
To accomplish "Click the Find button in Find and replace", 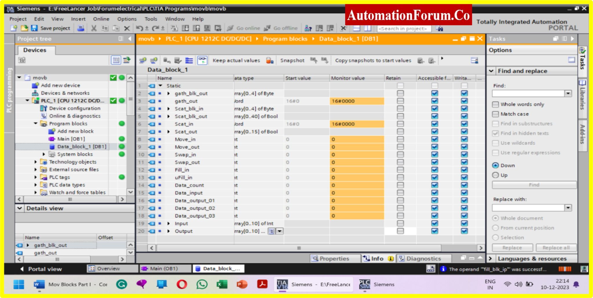I will tap(534, 185).
